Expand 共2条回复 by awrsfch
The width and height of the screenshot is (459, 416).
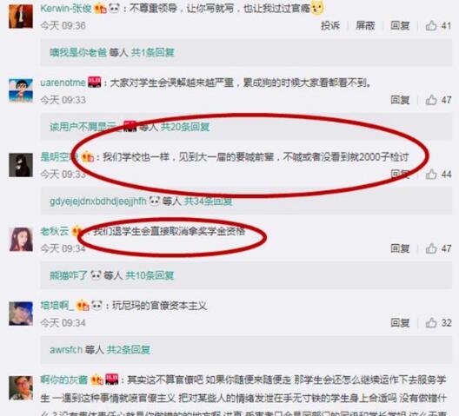click(x=129, y=350)
